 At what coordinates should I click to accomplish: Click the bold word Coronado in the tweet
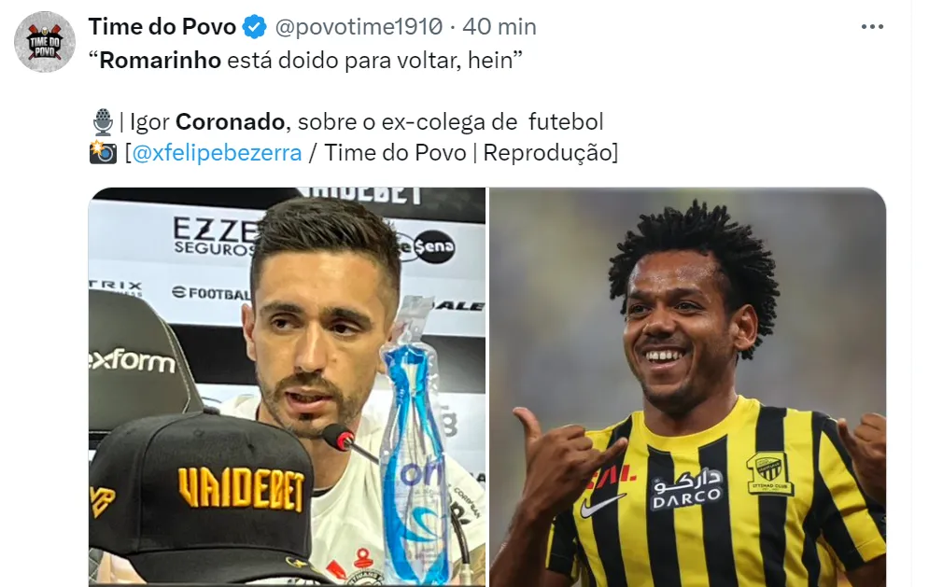(x=230, y=122)
